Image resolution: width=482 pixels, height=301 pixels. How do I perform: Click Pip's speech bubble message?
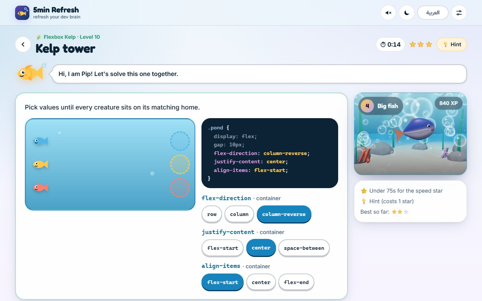click(x=259, y=74)
